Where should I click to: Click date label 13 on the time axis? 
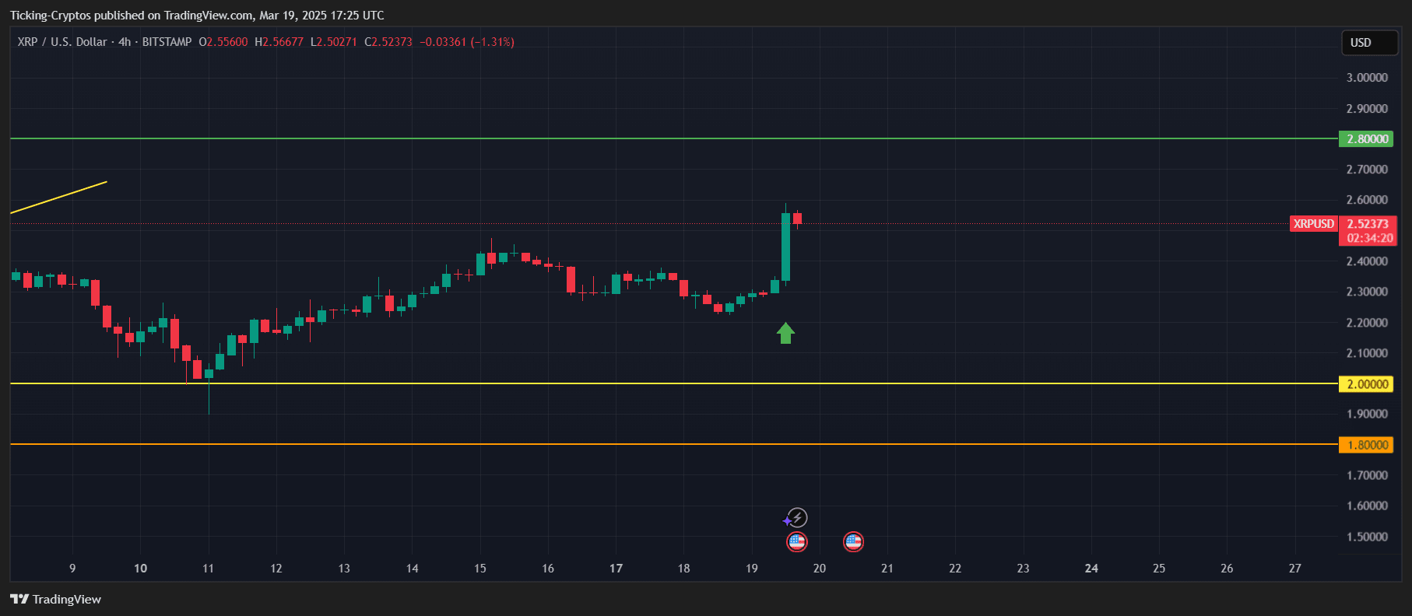pos(344,569)
